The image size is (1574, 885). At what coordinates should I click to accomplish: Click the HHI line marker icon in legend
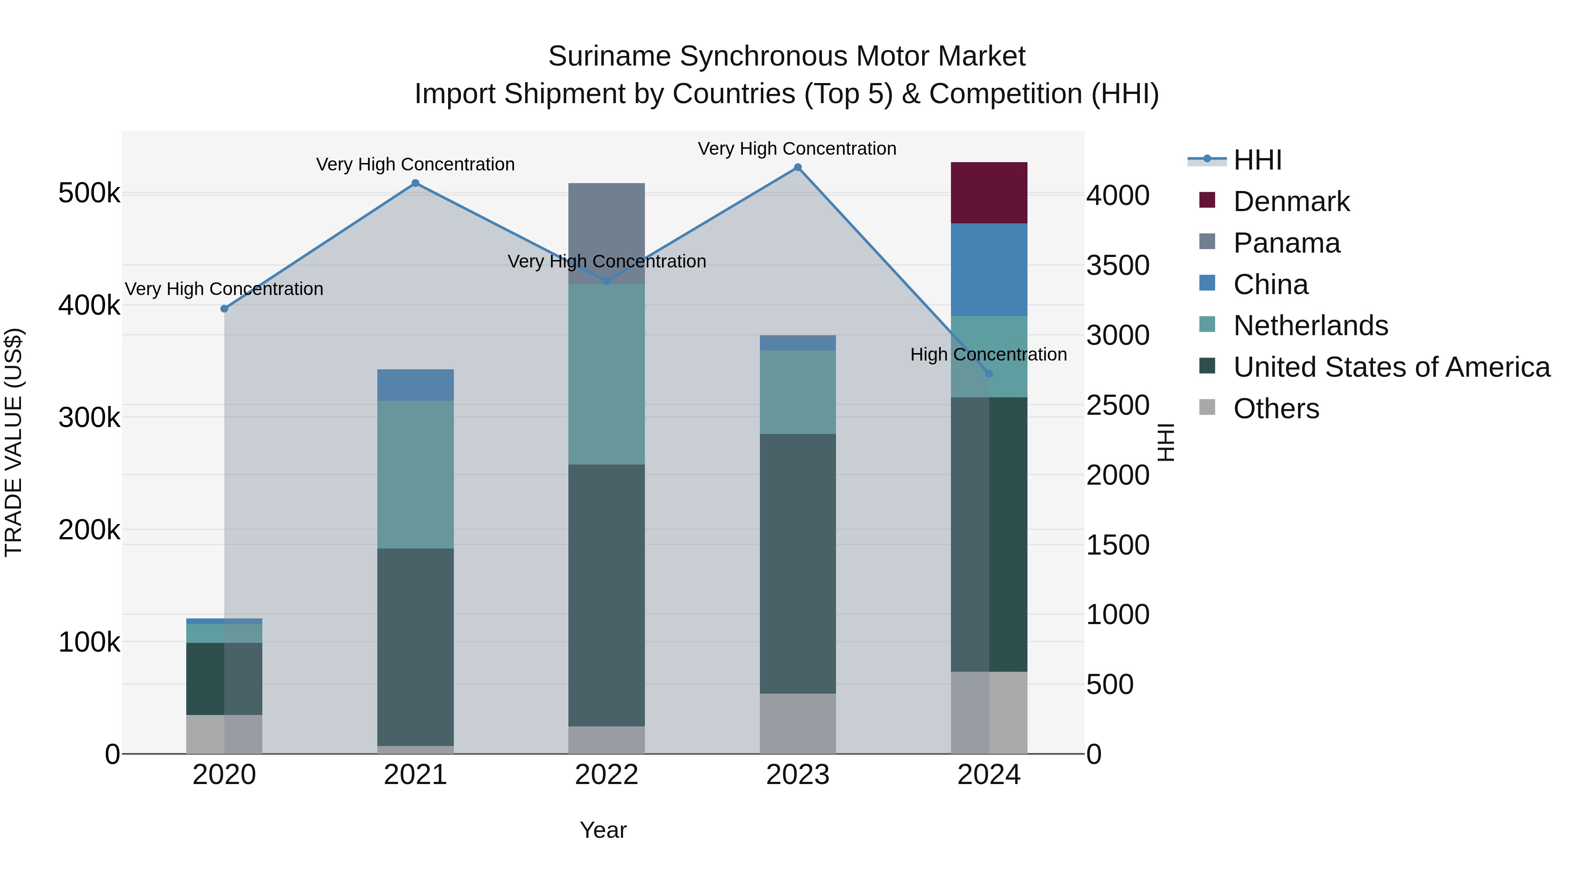click(1207, 160)
